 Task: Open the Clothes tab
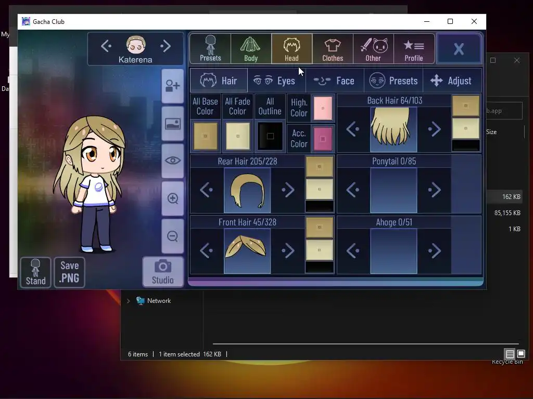(x=333, y=48)
